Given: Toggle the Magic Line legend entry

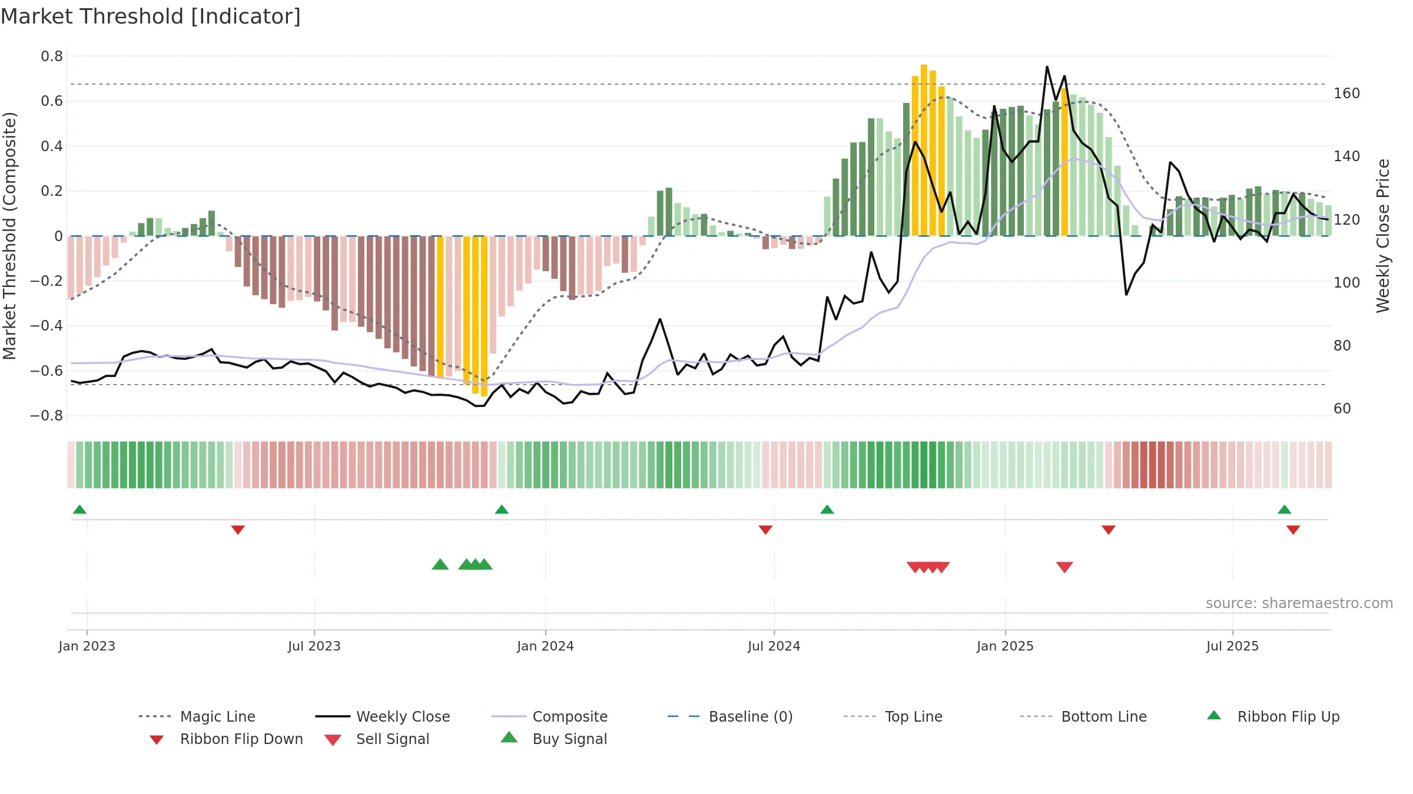Looking at the screenshot, I should pyautogui.click(x=197, y=716).
